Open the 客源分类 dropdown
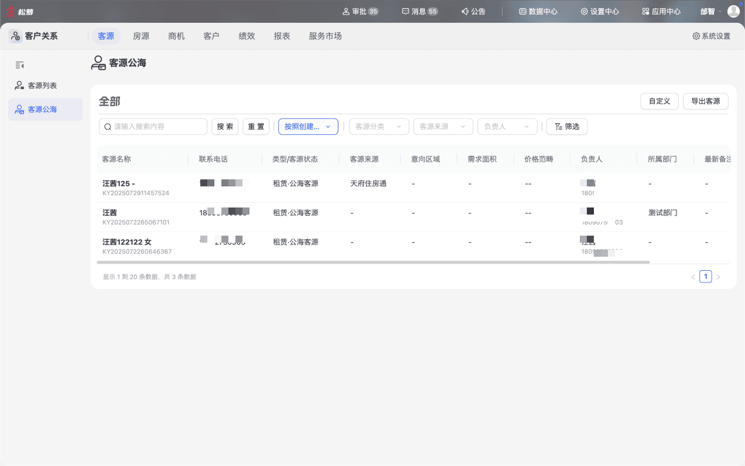Viewport: 745px width, 466px height. pos(379,127)
